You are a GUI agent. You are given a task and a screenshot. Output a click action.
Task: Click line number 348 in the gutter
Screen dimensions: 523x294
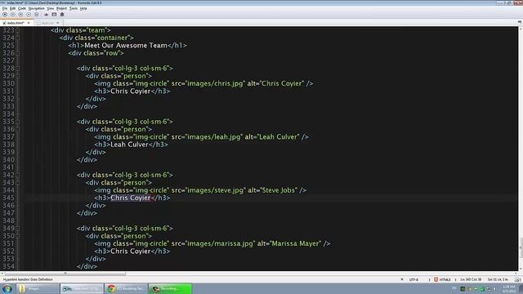8,220
